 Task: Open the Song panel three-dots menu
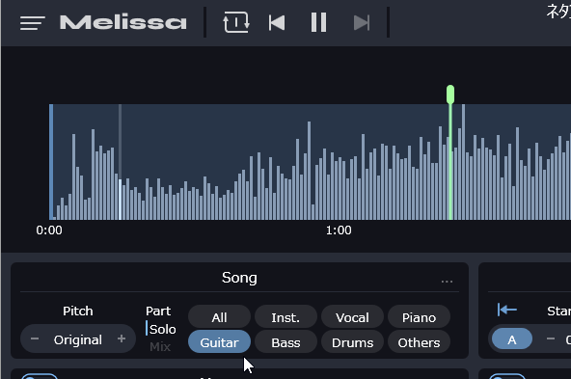click(x=447, y=282)
